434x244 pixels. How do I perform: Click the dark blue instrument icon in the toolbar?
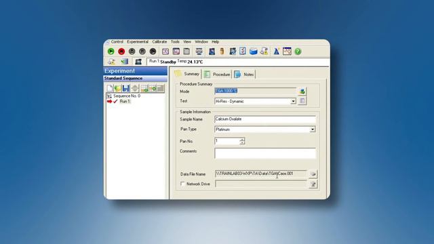212,52
